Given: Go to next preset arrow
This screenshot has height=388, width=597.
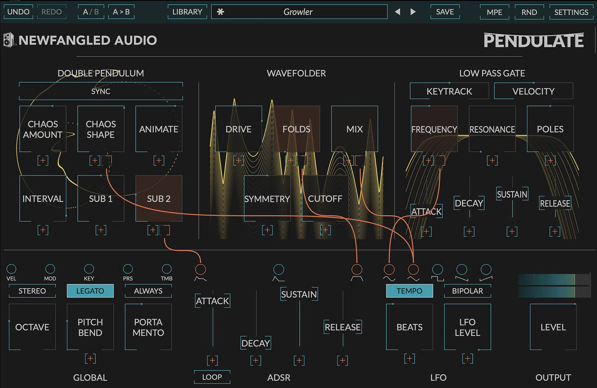Looking at the screenshot, I should pyautogui.click(x=413, y=12).
